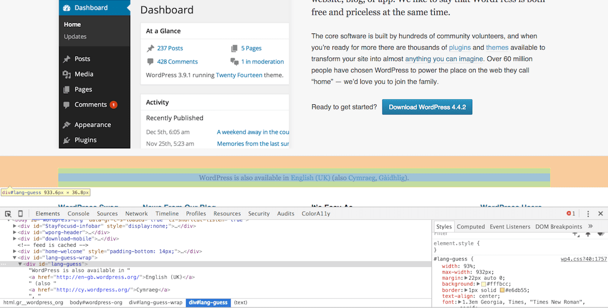Open the Resources tab
Image resolution: width=608 pixels, height=308 pixels.
227,214
